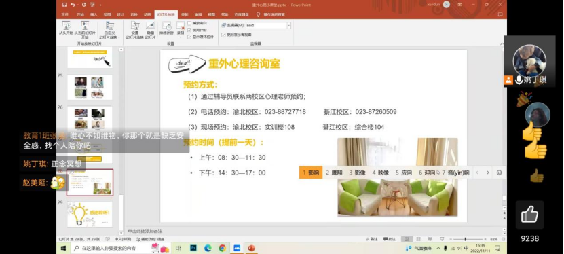
Task: Uncheck the Use Timings (使用计时) checkbox
Action: (x=189, y=30)
